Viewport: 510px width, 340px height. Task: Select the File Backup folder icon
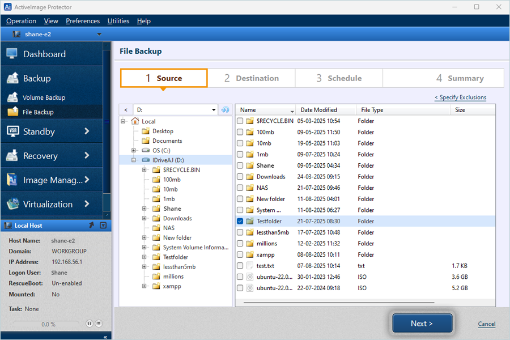click(x=13, y=112)
